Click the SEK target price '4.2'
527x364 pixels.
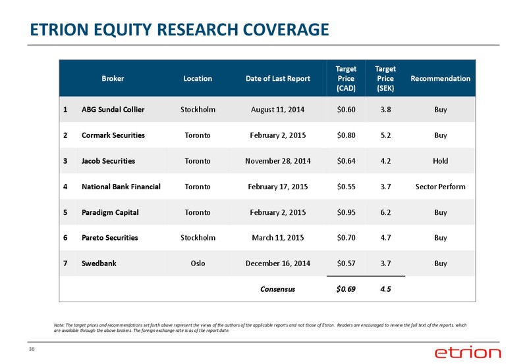tap(385, 161)
